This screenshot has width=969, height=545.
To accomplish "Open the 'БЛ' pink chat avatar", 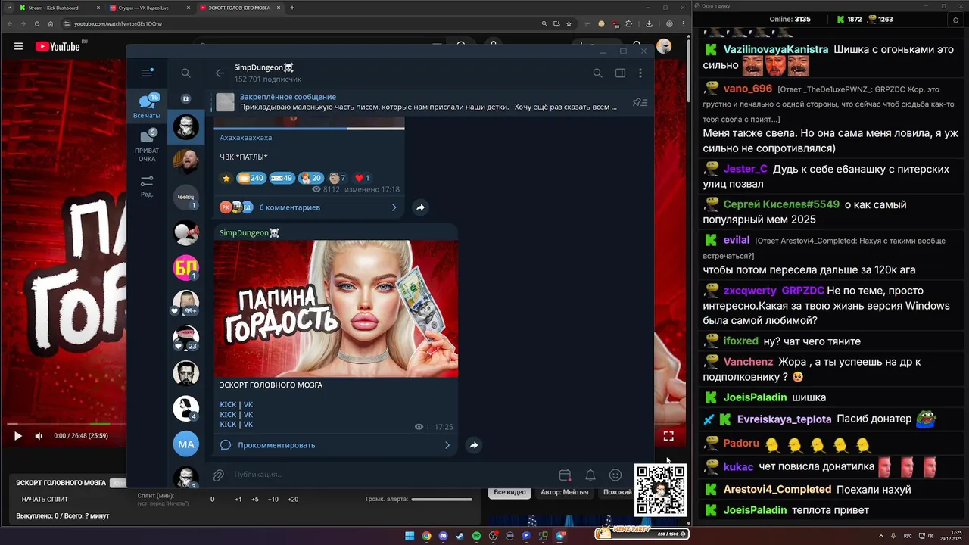I will coord(186,267).
